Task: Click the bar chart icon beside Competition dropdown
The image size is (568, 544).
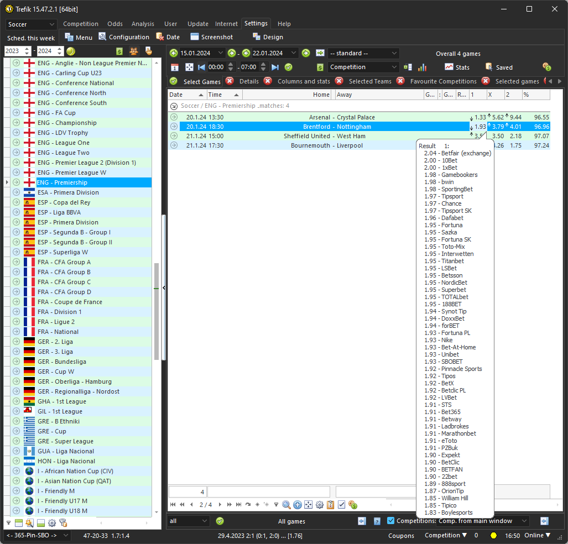Action: click(422, 67)
